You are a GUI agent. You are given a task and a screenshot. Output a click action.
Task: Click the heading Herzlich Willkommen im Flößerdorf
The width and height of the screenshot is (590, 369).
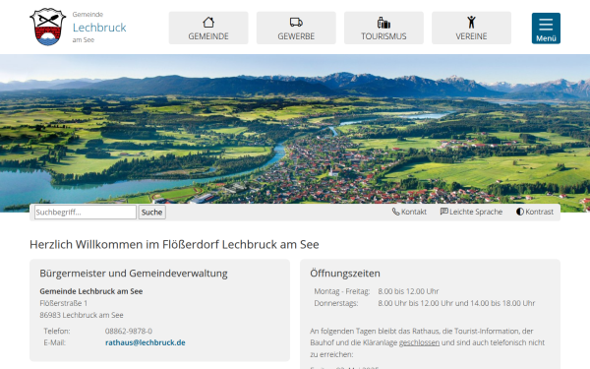pos(174,244)
